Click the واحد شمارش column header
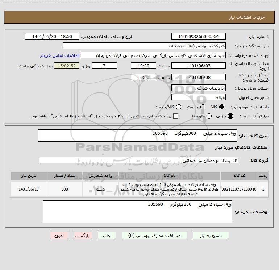 [100, 176]
